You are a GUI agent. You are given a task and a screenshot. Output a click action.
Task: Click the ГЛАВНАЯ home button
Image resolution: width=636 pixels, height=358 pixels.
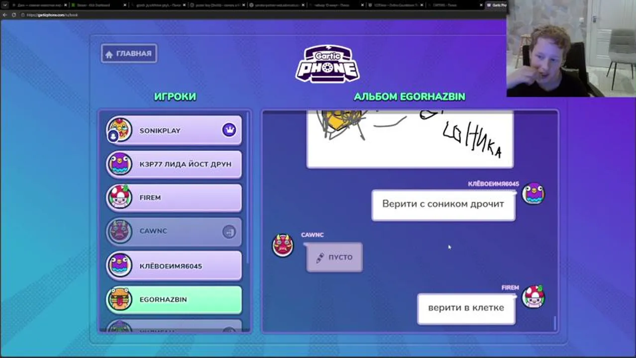(129, 54)
